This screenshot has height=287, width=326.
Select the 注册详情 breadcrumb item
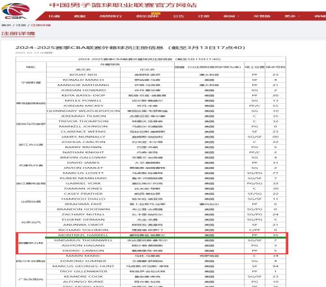(x=41, y=25)
